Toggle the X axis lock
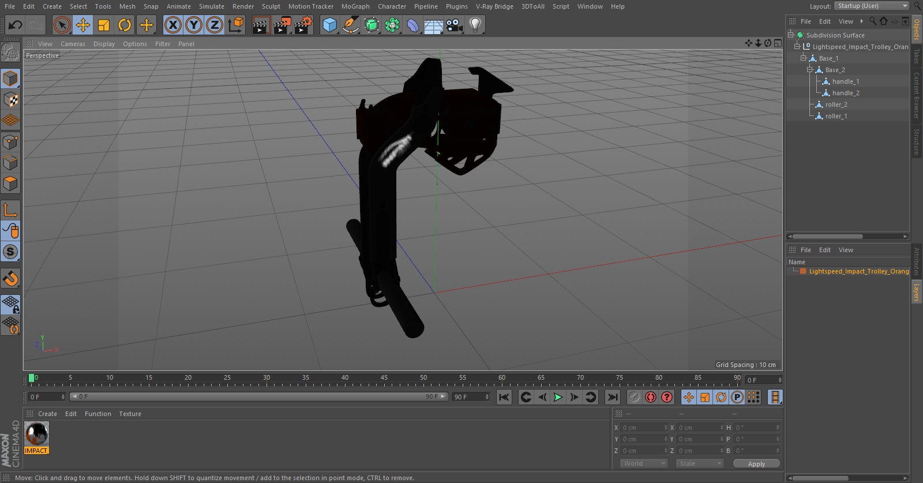 click(172, 25)
